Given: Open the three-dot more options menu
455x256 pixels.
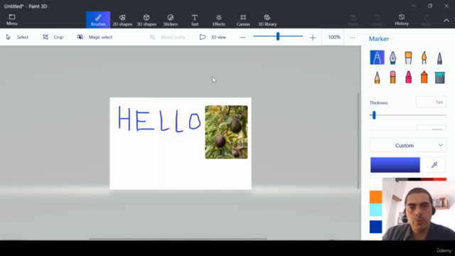Looking at the screenshot, I should click(353, 38).
